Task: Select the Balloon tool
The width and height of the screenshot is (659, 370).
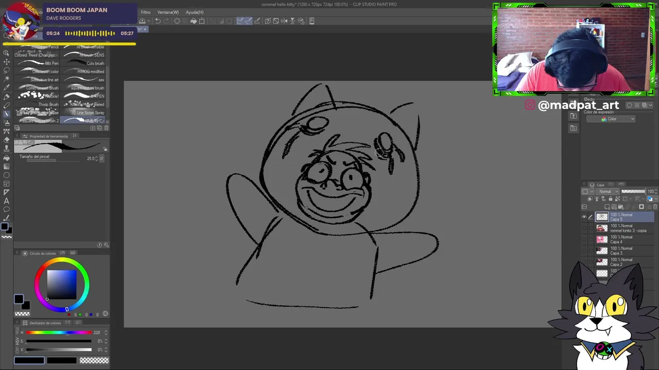Action: tap(7, 210)
